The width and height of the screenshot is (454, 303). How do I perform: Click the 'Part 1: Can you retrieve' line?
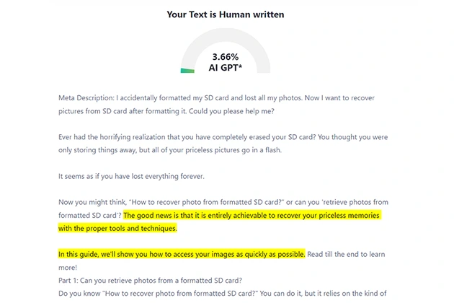tap(151, 281)
